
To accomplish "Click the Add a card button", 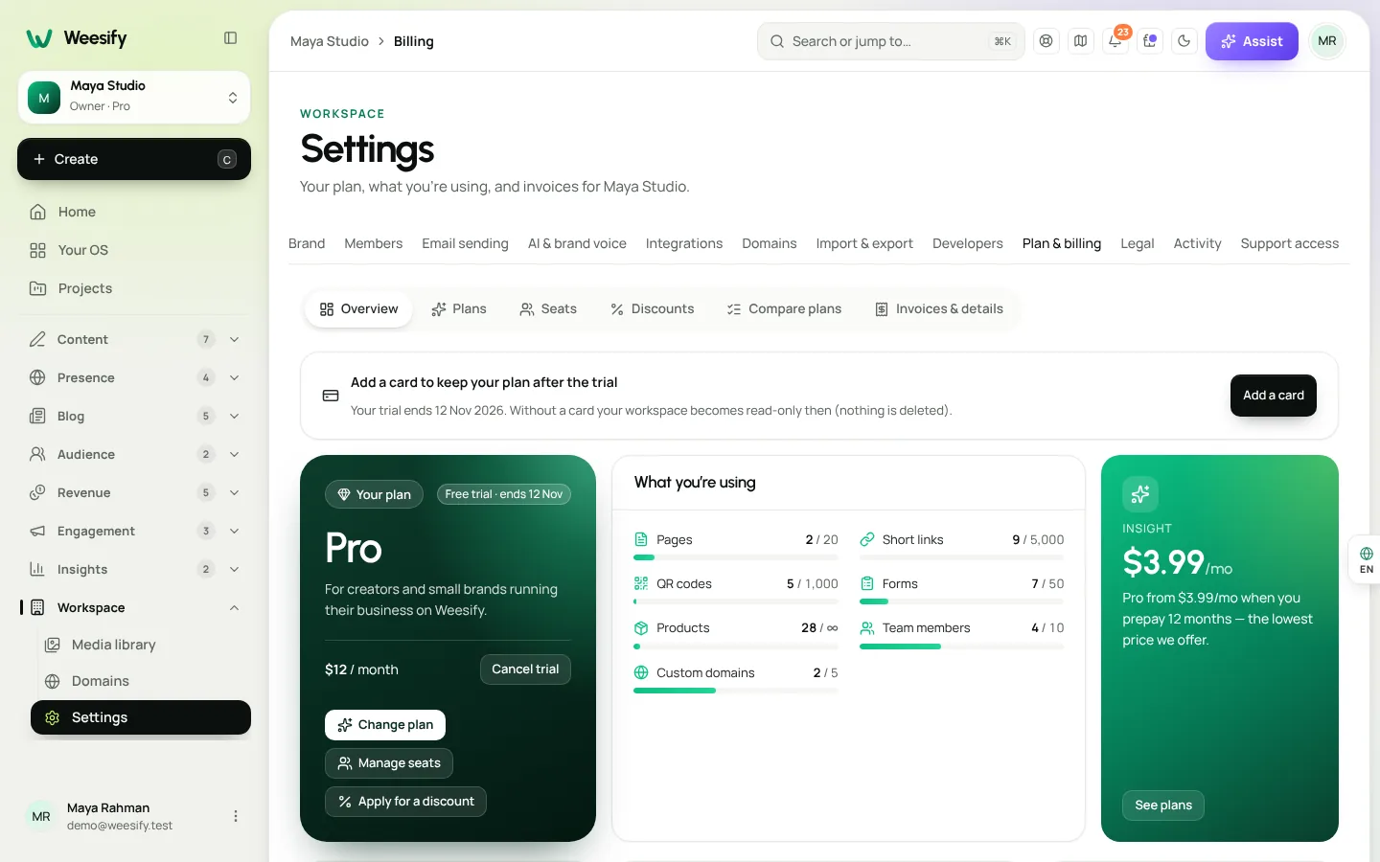I will (x=1274, y=396).
